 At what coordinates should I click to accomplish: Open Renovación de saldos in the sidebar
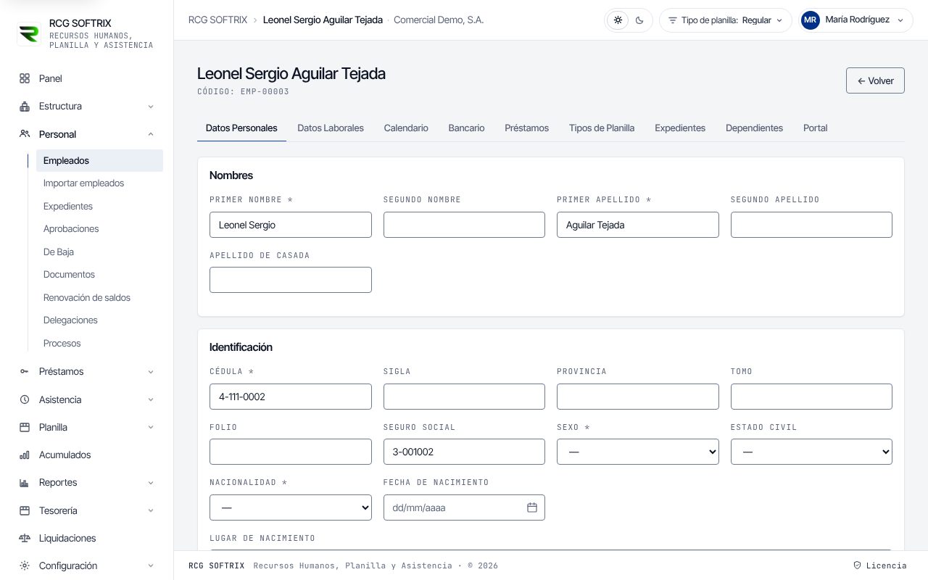coord(99,297)
